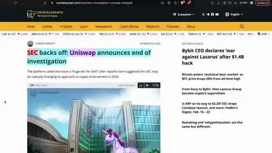
Task: Expand the Ecosystem dropdown
Action: click(x=184, y=14)
